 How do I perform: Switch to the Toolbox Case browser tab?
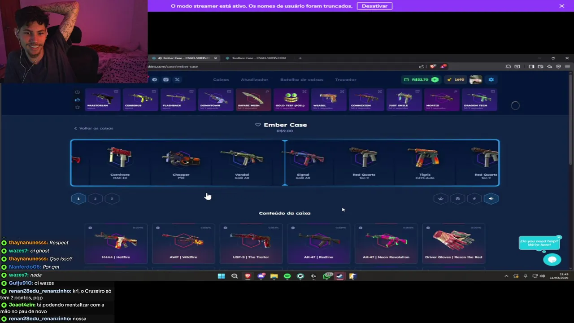[258, 58]
